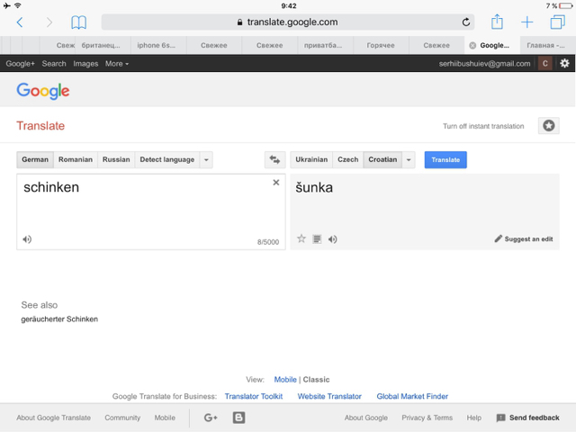Listen to source text speaker icon
Screen dimensions: 576x432
[x=27, y=239]
